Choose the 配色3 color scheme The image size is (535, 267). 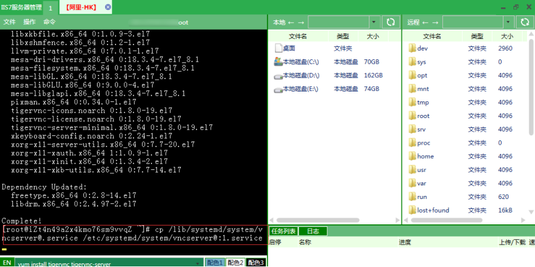(x=256, y=263)
